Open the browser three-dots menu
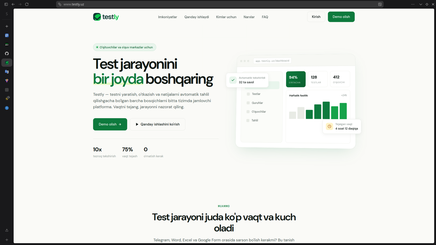Image resolution: width=436 pixels, height=245 pixels. pos(413,4)
